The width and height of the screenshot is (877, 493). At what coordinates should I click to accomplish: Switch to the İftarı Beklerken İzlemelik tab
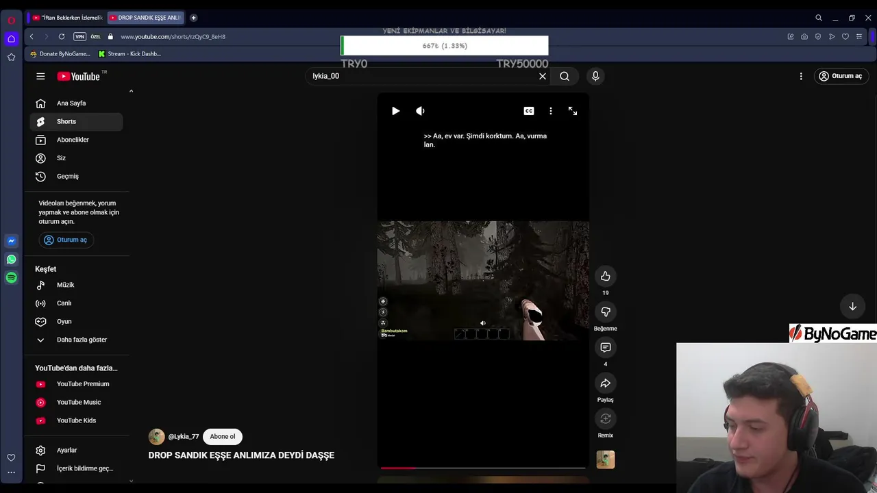tap(67, 18)
